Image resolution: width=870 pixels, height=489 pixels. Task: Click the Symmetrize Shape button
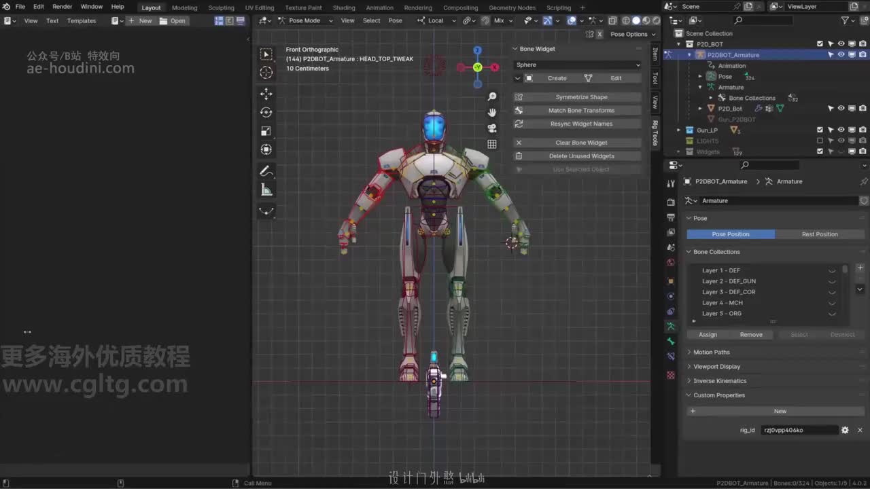(577, 97)
